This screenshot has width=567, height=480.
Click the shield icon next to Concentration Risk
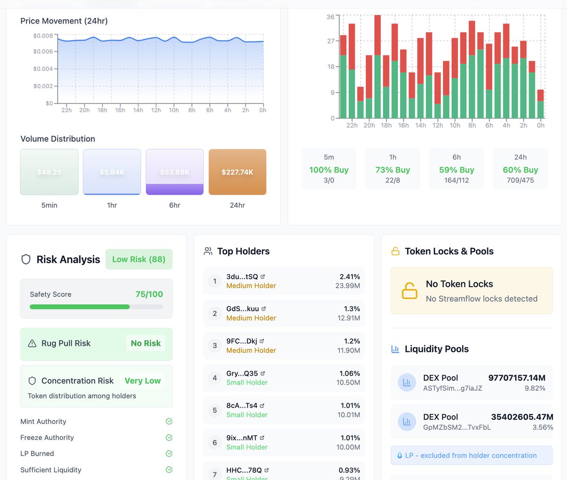coord(32,381)
